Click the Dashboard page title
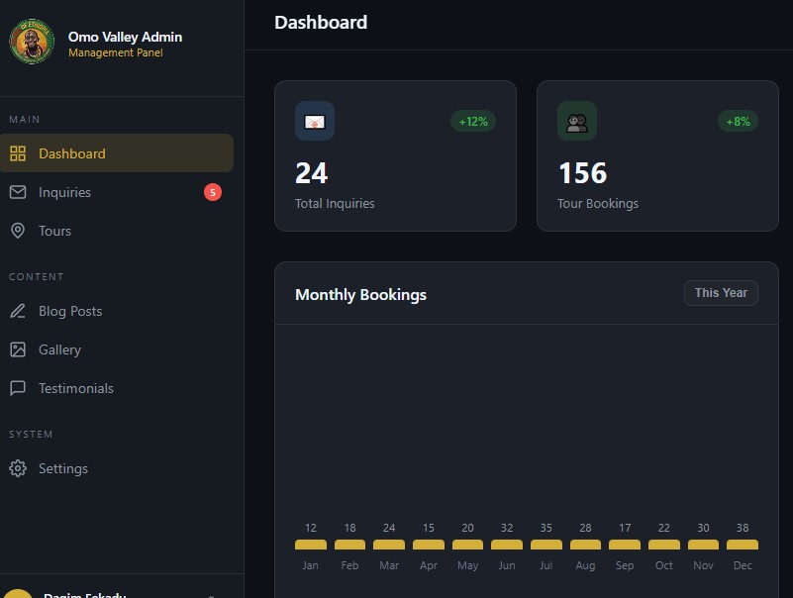This screenshot has width=793, height=598. tap(321, 22)
